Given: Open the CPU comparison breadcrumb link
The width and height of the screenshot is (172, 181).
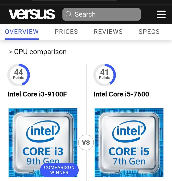Looking at the screenshot, I should [x=40, y=52].
